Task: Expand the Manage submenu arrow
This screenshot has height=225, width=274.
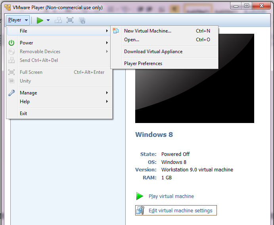Action: pyautogui.click(x=107, y=93)
